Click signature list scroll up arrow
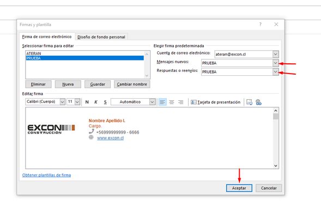Image resolution: width=321 pixels, height=212 pixels. [147, 54]
